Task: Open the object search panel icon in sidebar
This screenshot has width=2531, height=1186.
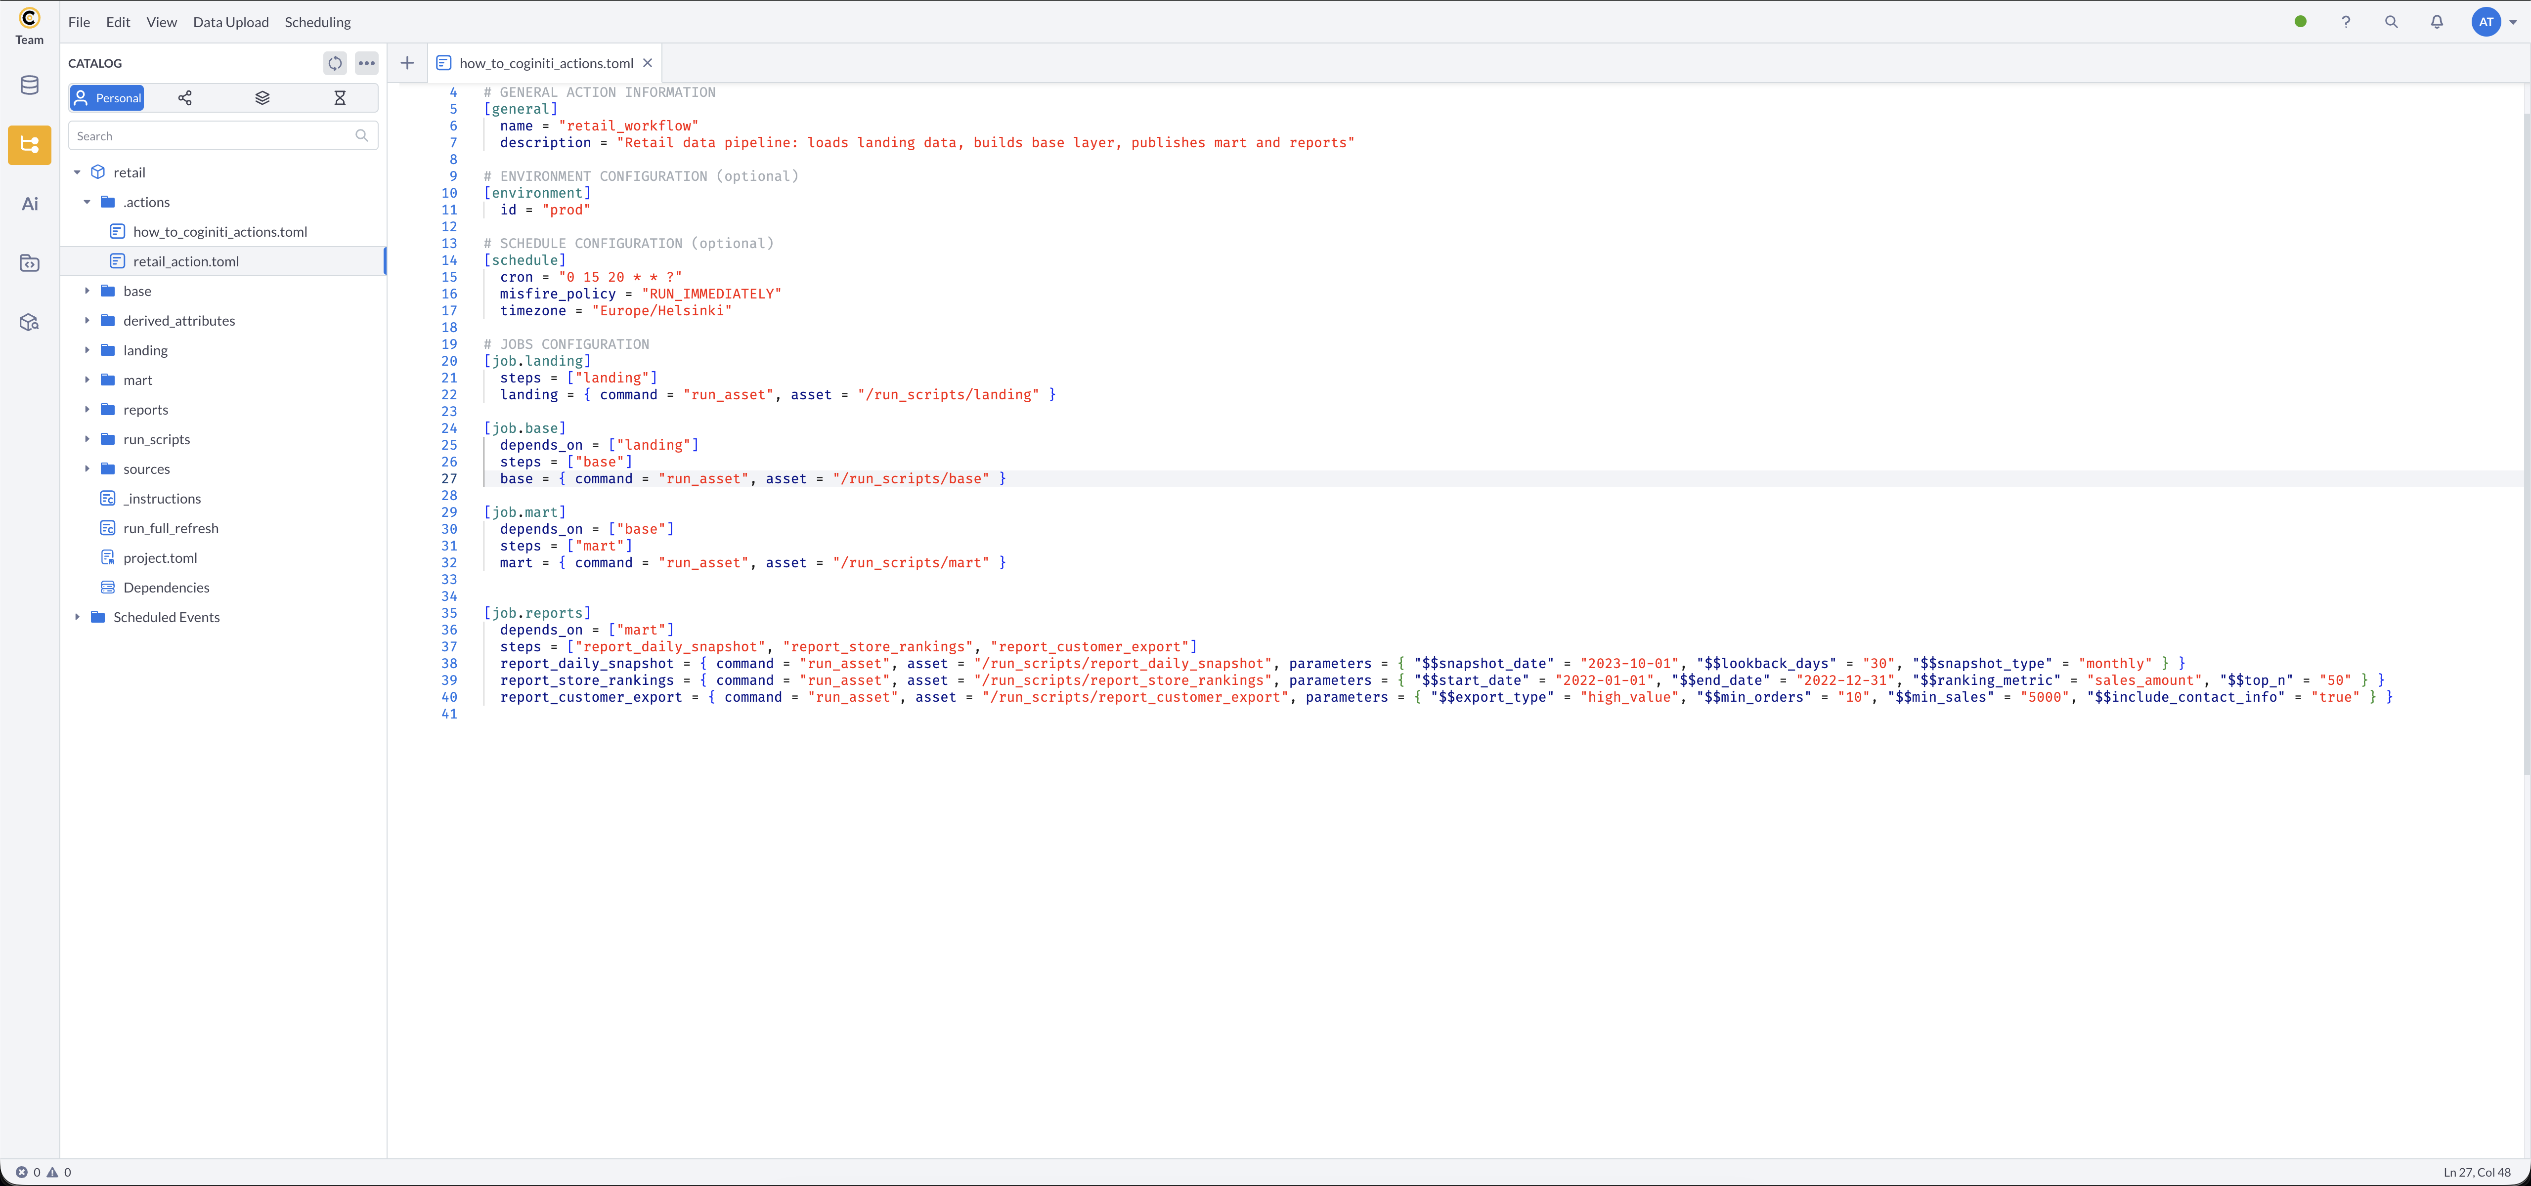Action: pos(29,321)
